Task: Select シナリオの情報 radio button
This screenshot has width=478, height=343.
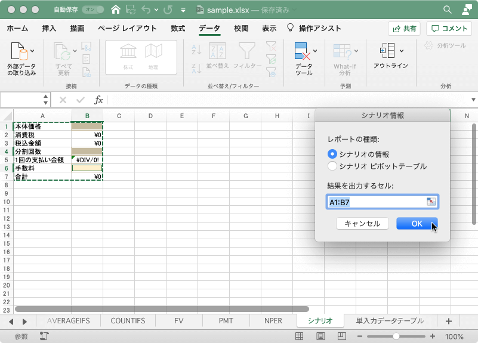Action: click(332, 154)
